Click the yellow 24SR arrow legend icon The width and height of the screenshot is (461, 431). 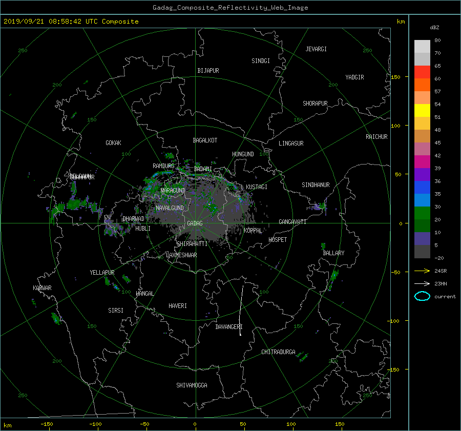[422, 271]
